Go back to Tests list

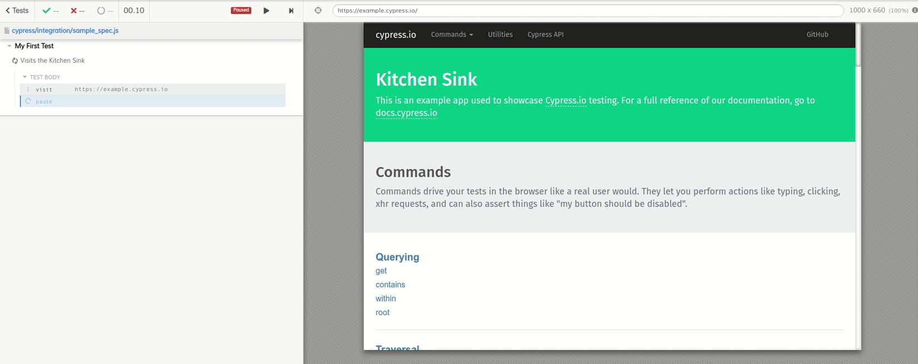click(x=17, y=11)
